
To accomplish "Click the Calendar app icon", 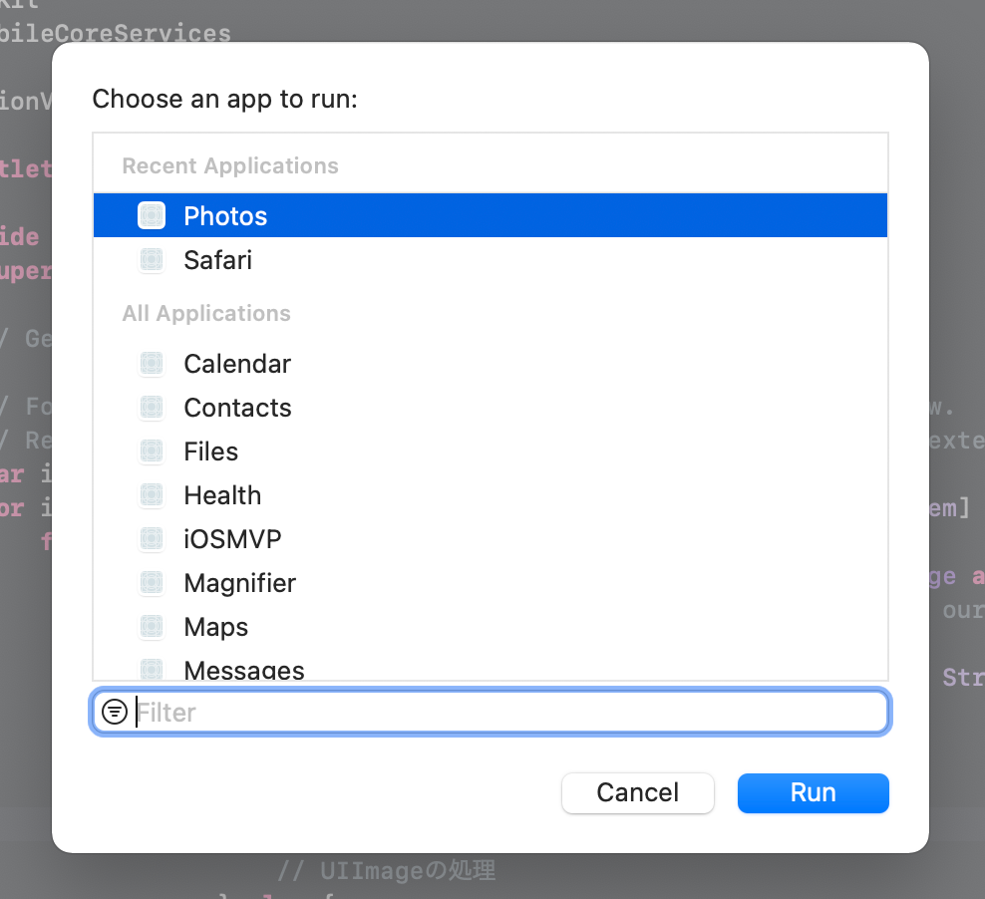I will [x=152, y=363].
